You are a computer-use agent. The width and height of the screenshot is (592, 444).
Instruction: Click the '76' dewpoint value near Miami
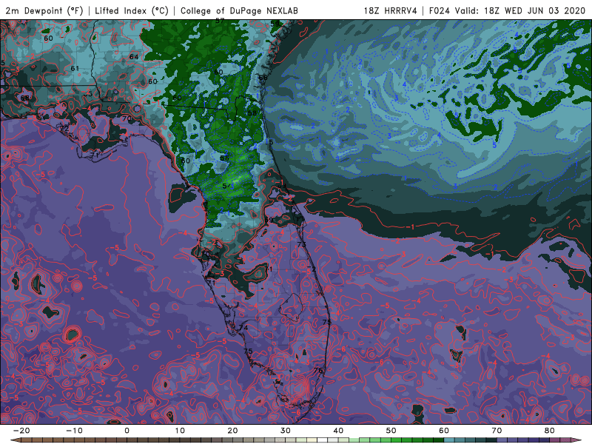[x=318, y=371]
